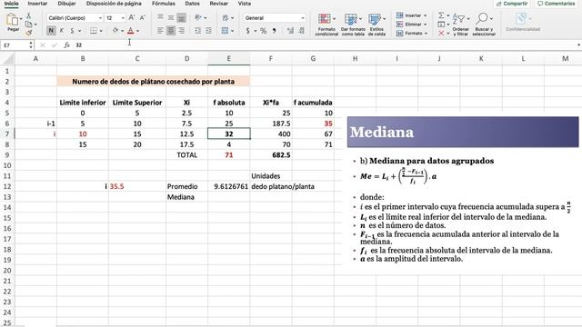Select cell with TOTAL 71

pos(228,155)
